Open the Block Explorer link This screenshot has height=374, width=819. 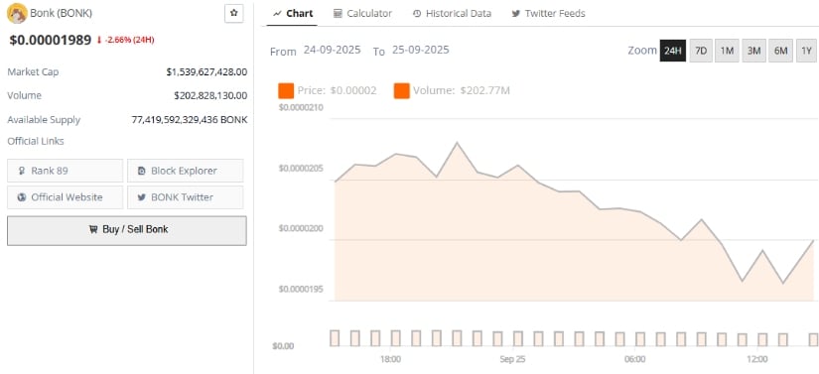pos(185,171)
